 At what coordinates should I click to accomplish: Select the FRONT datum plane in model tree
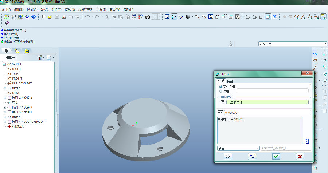pos(17,79)
